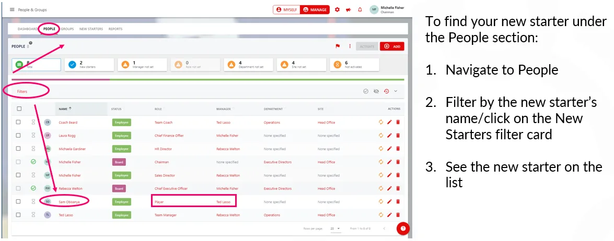Edit Sam Obisanya with pencil icon
Viewport: 614px width, 241px height.
pos(389,201)
